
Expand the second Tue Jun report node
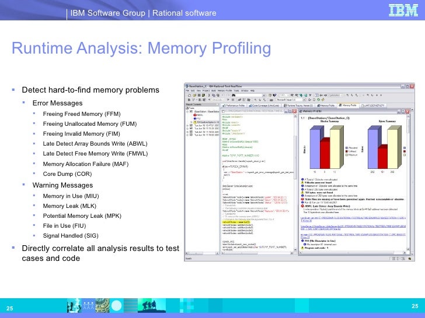[x=187, y=129]
